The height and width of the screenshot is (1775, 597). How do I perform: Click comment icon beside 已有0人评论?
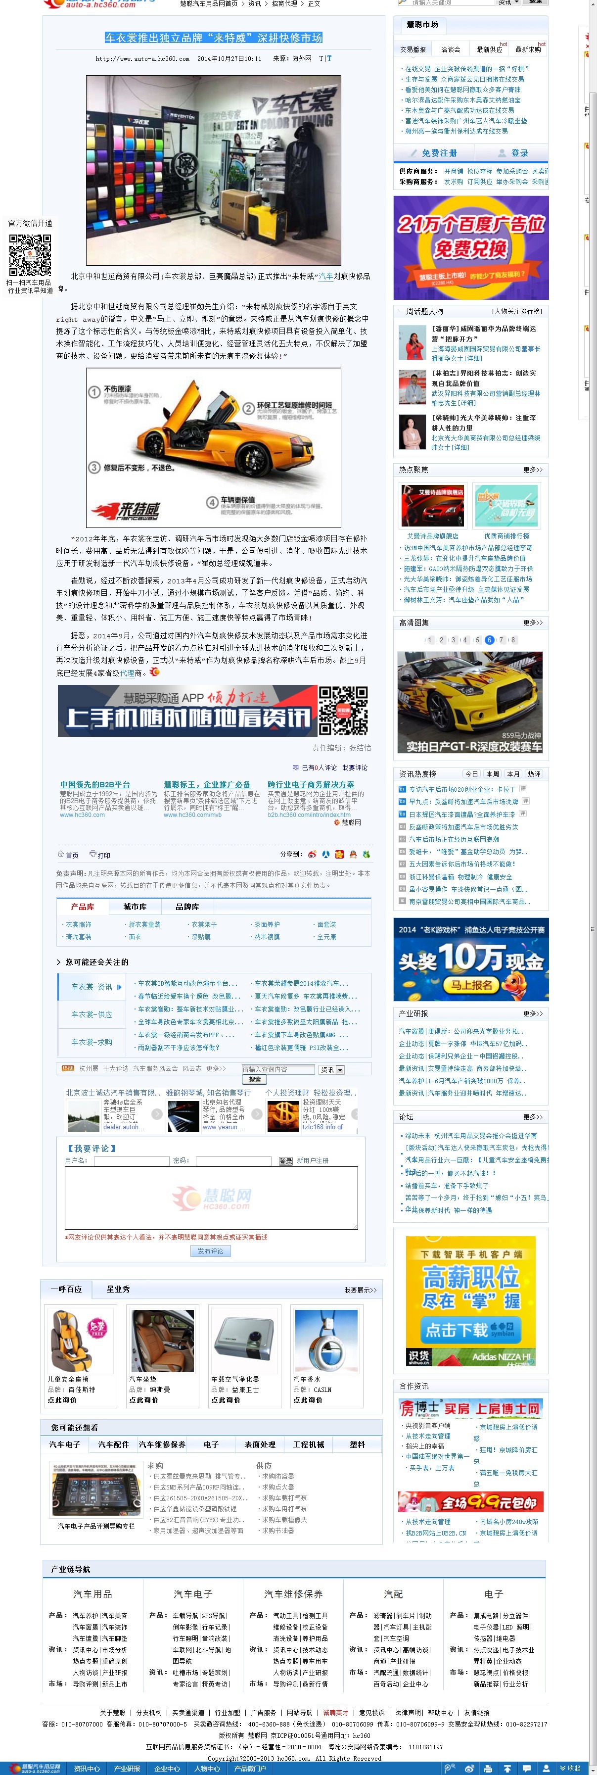[295, 767]
